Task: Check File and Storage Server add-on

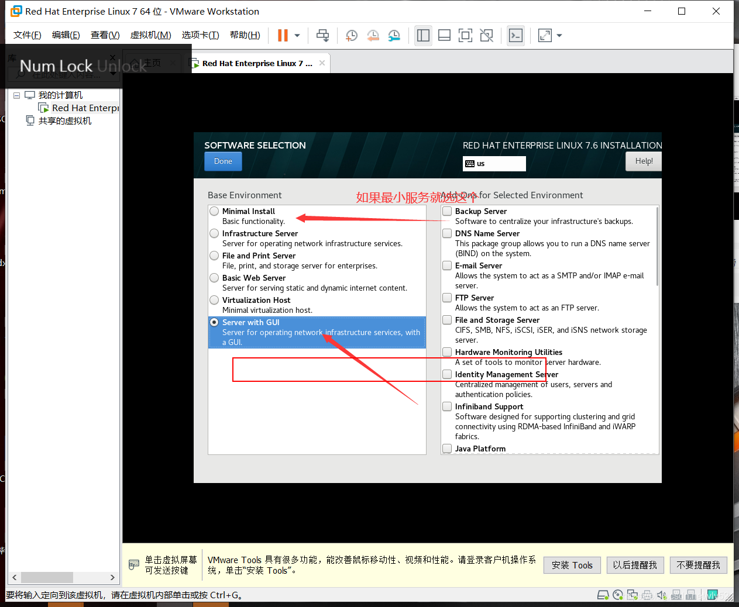Action: [447, 320]
